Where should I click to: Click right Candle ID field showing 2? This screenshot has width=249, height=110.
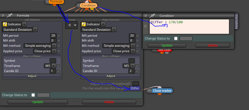click(x=132, y=71)
